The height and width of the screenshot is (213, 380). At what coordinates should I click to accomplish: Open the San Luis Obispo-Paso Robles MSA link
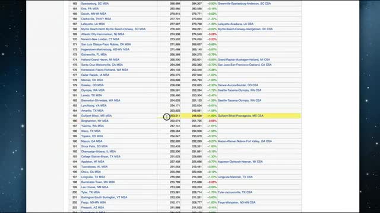pyautogui.click(x=106, y=44)
